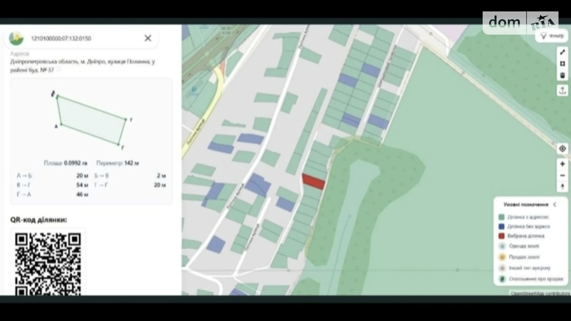Click the parcel QR code image
This screenshot has width=571, height=321.
click(x=48, y=263)
